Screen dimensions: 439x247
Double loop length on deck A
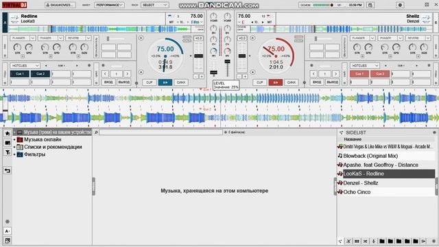coord(127,73)
